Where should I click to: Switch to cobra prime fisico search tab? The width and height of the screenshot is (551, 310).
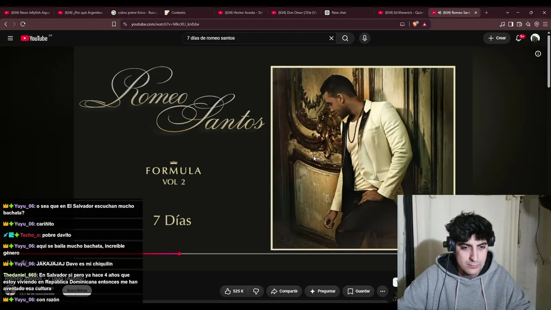pos(134,12)
